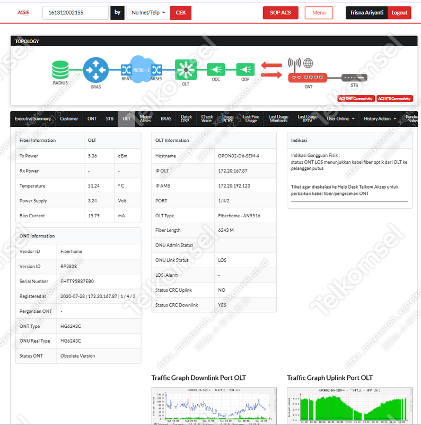The image size is (421, 425).
Task: Open the Last Usage Minitools tab
Action: point(278,118)
